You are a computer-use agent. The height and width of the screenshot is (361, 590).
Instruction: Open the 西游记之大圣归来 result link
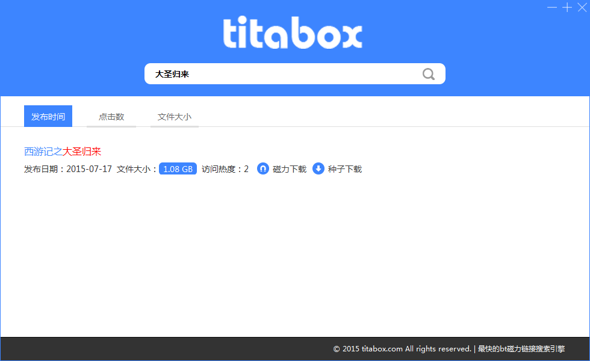[63, 152]
